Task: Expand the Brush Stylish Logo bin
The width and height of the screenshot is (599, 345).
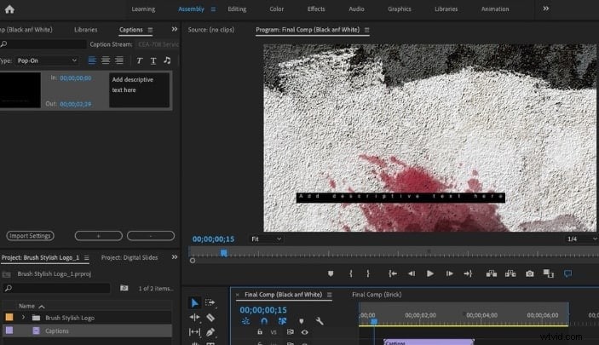Action: pyautogui.click(x=23, y=318)
